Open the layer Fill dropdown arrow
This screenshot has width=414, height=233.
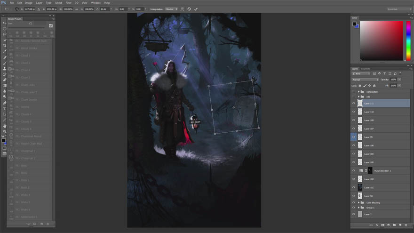399,86
